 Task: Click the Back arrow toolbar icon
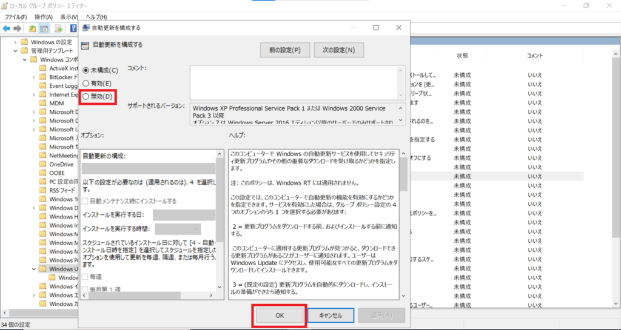point(6,28)
